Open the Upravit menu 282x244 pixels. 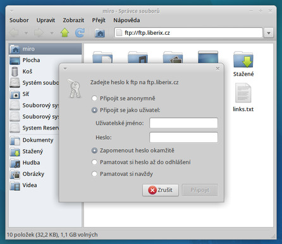point(46,20)
